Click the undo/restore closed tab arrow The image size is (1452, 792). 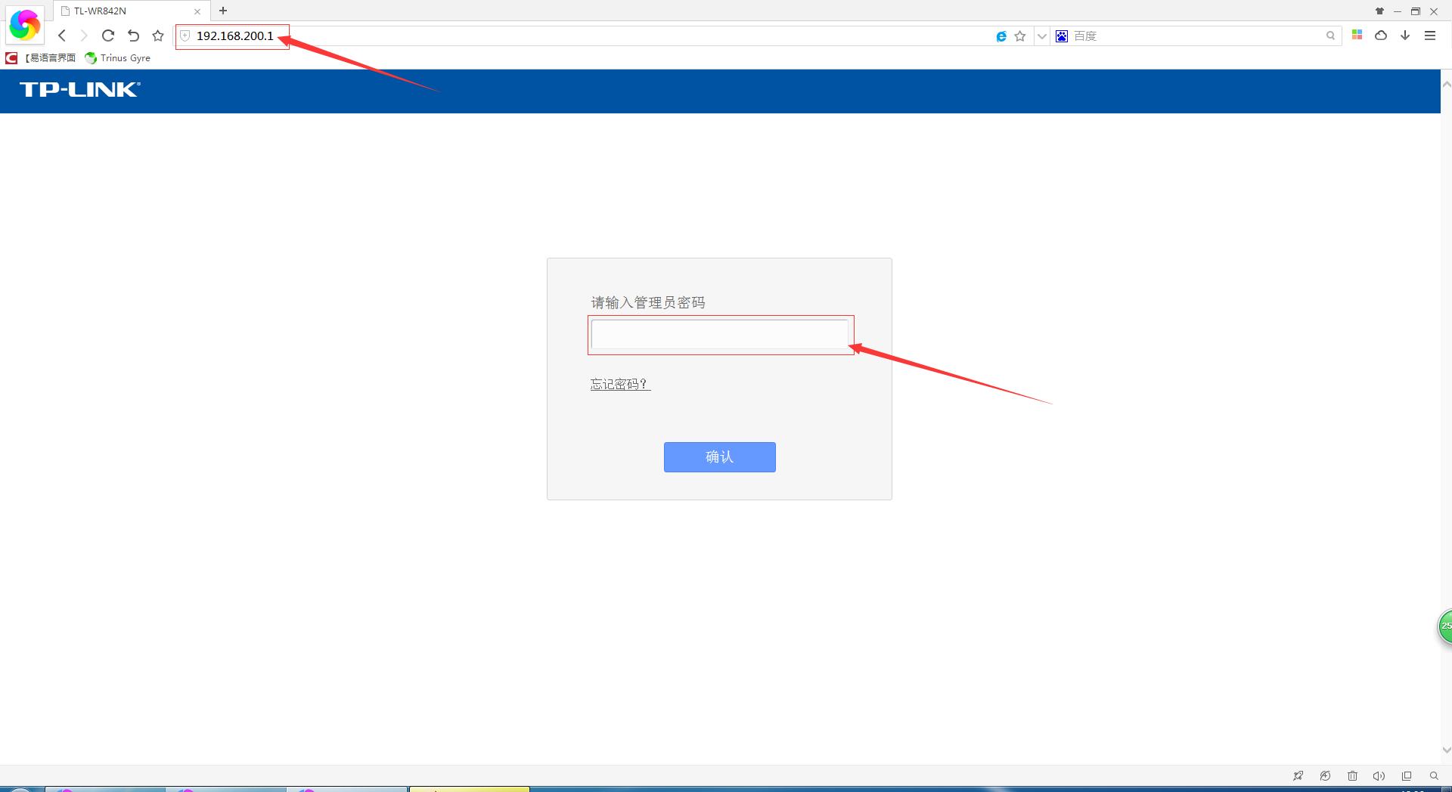point(133,36)
